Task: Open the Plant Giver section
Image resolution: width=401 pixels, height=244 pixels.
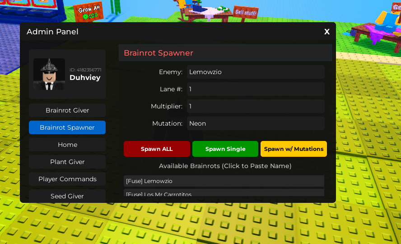Action: click(x=67, y=162)
